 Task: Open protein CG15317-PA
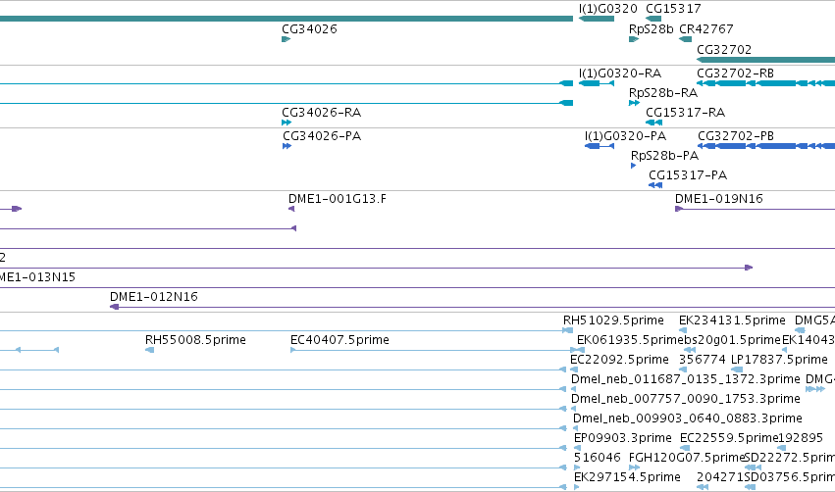(688, 175)
